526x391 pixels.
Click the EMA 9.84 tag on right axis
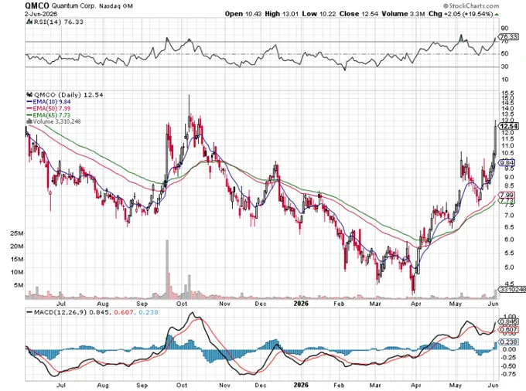click(507, 163)
